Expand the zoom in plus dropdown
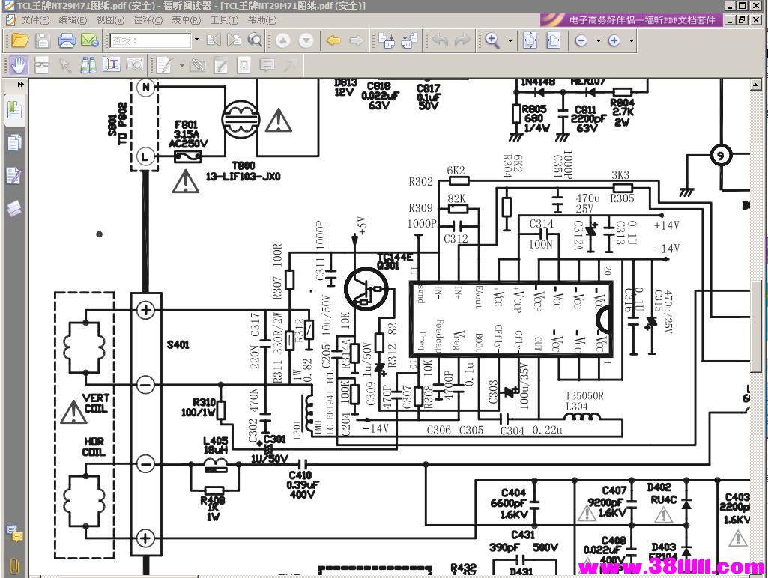The height and width of the screenshot is (578, 768). click(631, 41)
